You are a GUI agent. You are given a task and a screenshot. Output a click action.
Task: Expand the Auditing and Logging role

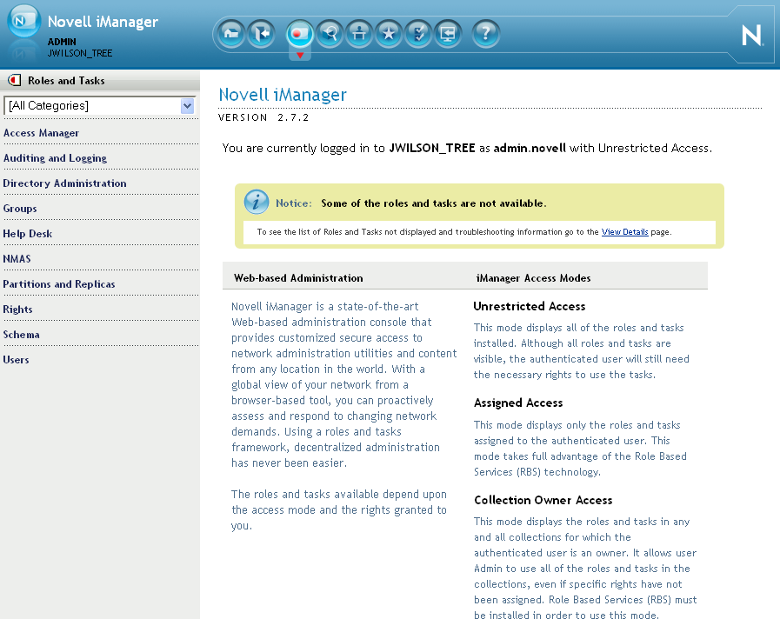pyautogui.click(x=55, y=158)
